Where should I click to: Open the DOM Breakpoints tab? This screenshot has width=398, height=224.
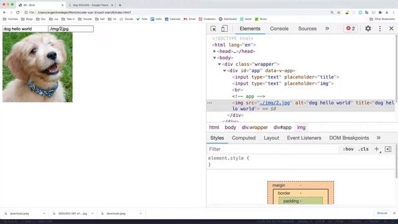click(349, 138)
